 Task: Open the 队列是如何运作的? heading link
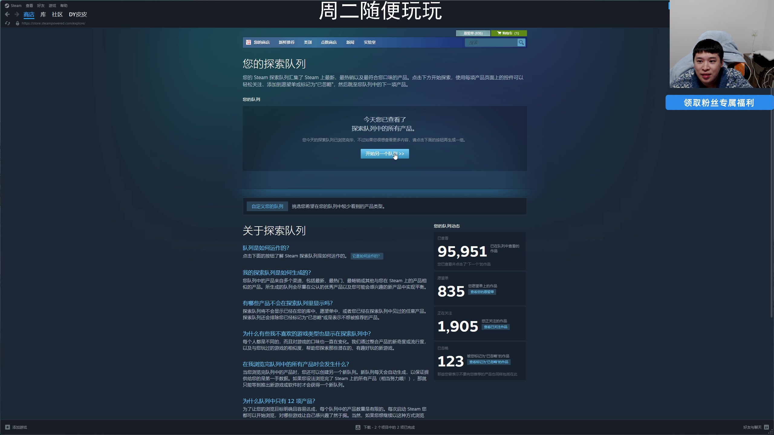[266, 248]
